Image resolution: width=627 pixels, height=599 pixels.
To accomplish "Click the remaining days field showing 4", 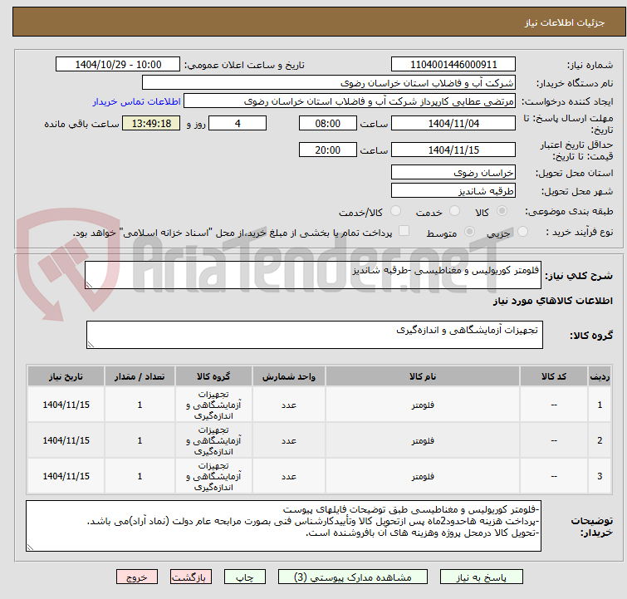I will [238, 123].
